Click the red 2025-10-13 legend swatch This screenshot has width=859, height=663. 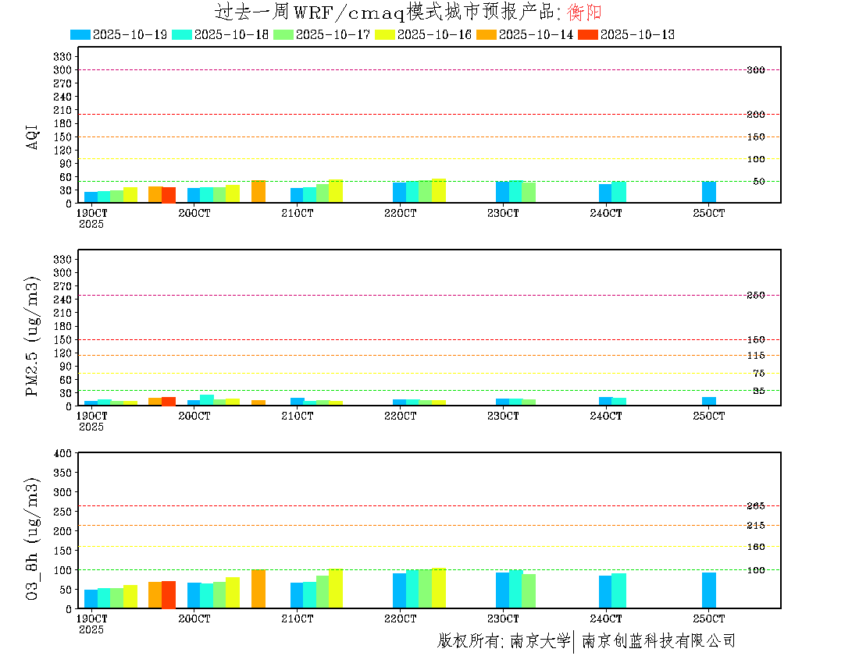point(587,34)
